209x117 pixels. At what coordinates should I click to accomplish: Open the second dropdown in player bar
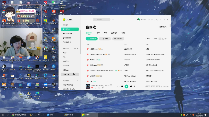[x=153, y=87]
